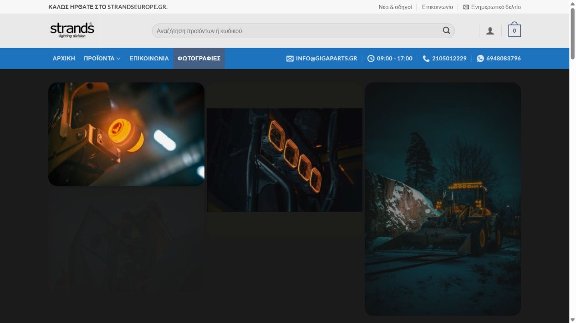Click the ΚΑΛΩΣ ΗΡΘΑΤΕ ΣΤΟ STRANDSEUROPE.GR. text

tap(108, 7)
